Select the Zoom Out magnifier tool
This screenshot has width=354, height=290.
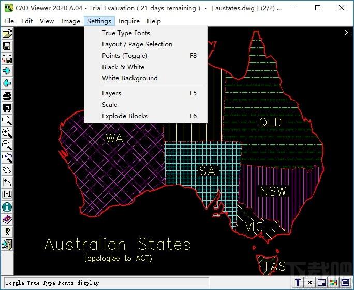(7, 145)
